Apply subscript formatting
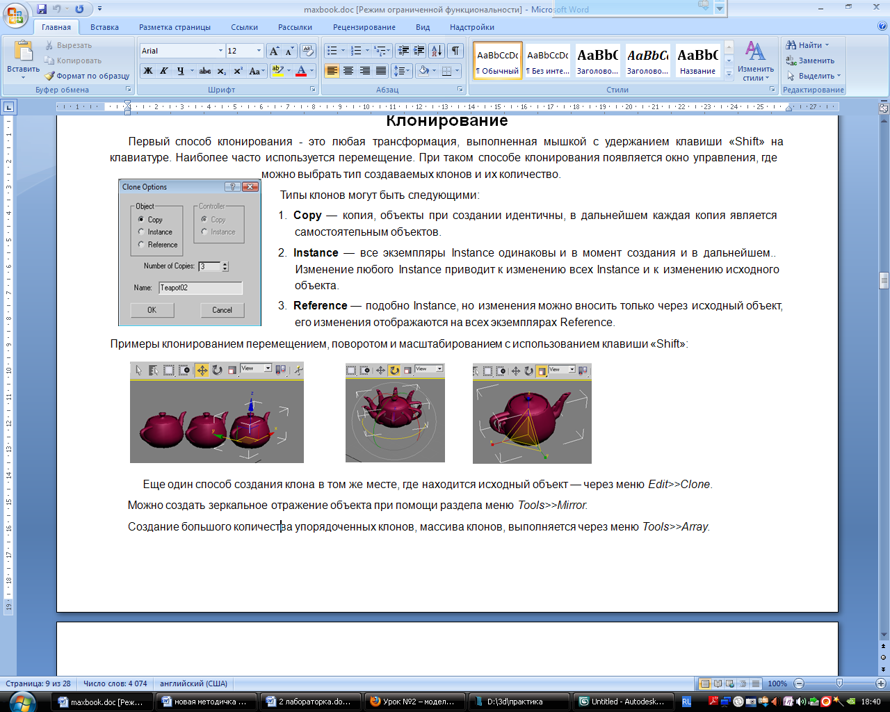Viewport: 890px width, 712px height. [221, 71]
